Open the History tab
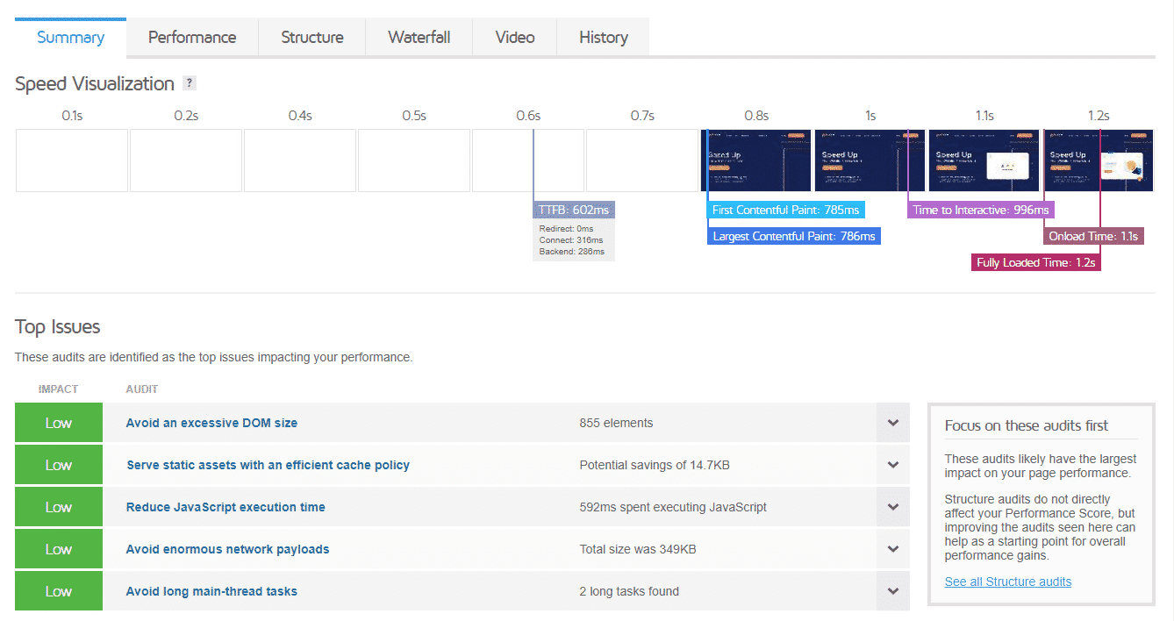The height and width of the screenshot is (621, 1174). 603,37
